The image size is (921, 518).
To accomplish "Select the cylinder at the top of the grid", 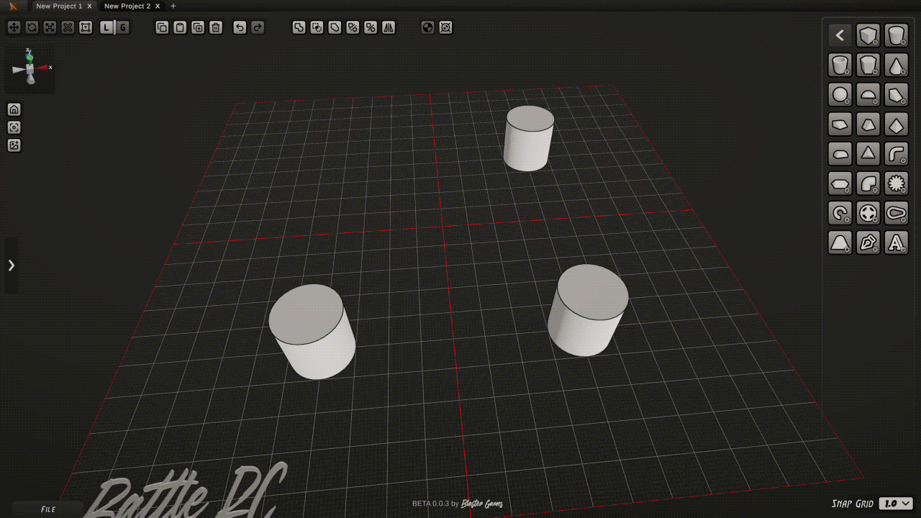I will click(x=529, y=138).
